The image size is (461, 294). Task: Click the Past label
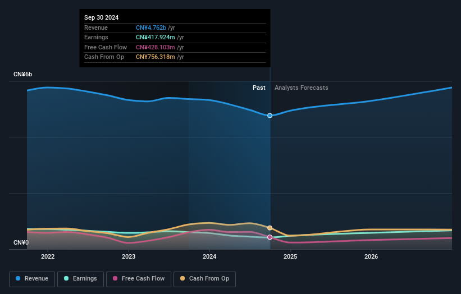click(x=259, y=88)
